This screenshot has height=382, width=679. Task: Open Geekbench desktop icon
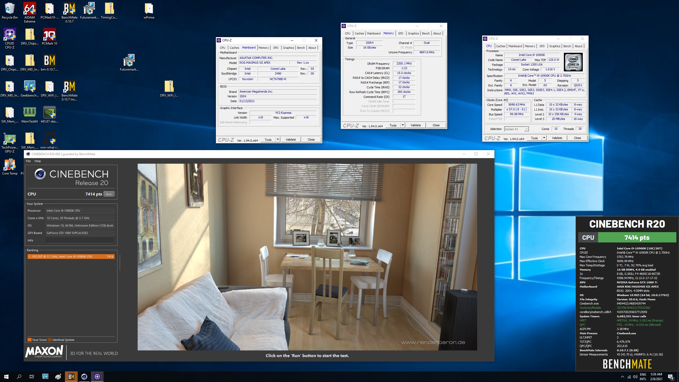30,89
